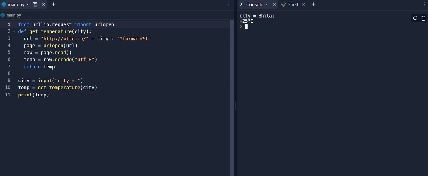Viewport: 428px width, 176px height.
Task: Open the console pane three-dot menu
Action: 425,4
